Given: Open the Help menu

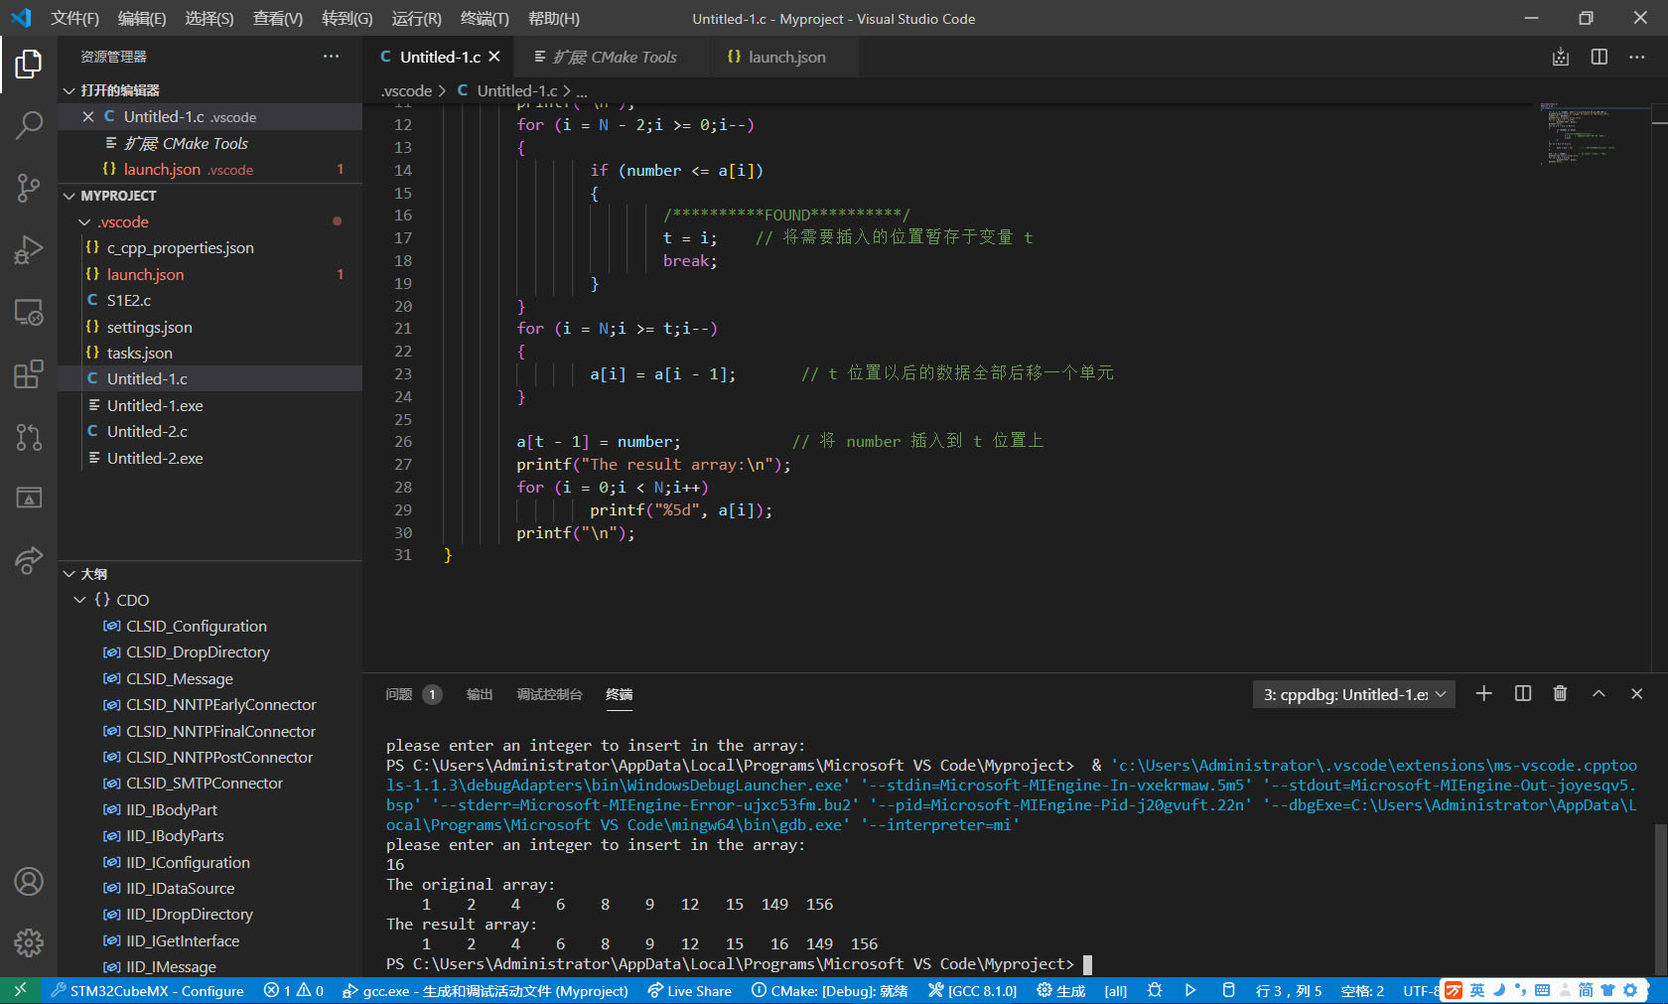Looking at the screenshot, I should click(x=553, y=18).
